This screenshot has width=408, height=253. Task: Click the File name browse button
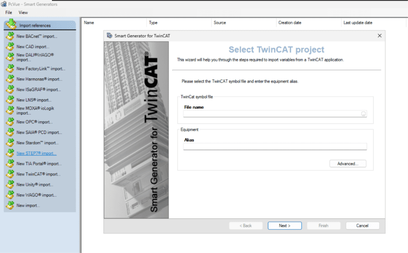coord(363,114)
